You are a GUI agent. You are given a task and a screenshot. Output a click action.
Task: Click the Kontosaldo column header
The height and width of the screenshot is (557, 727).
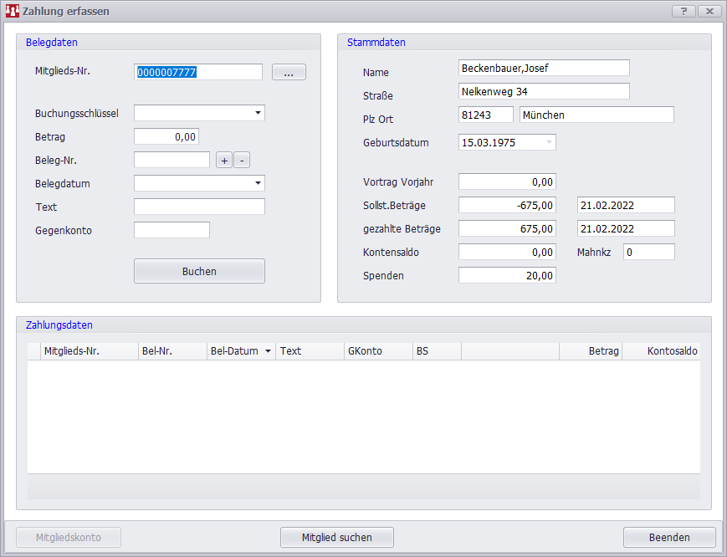click(662, 351)
